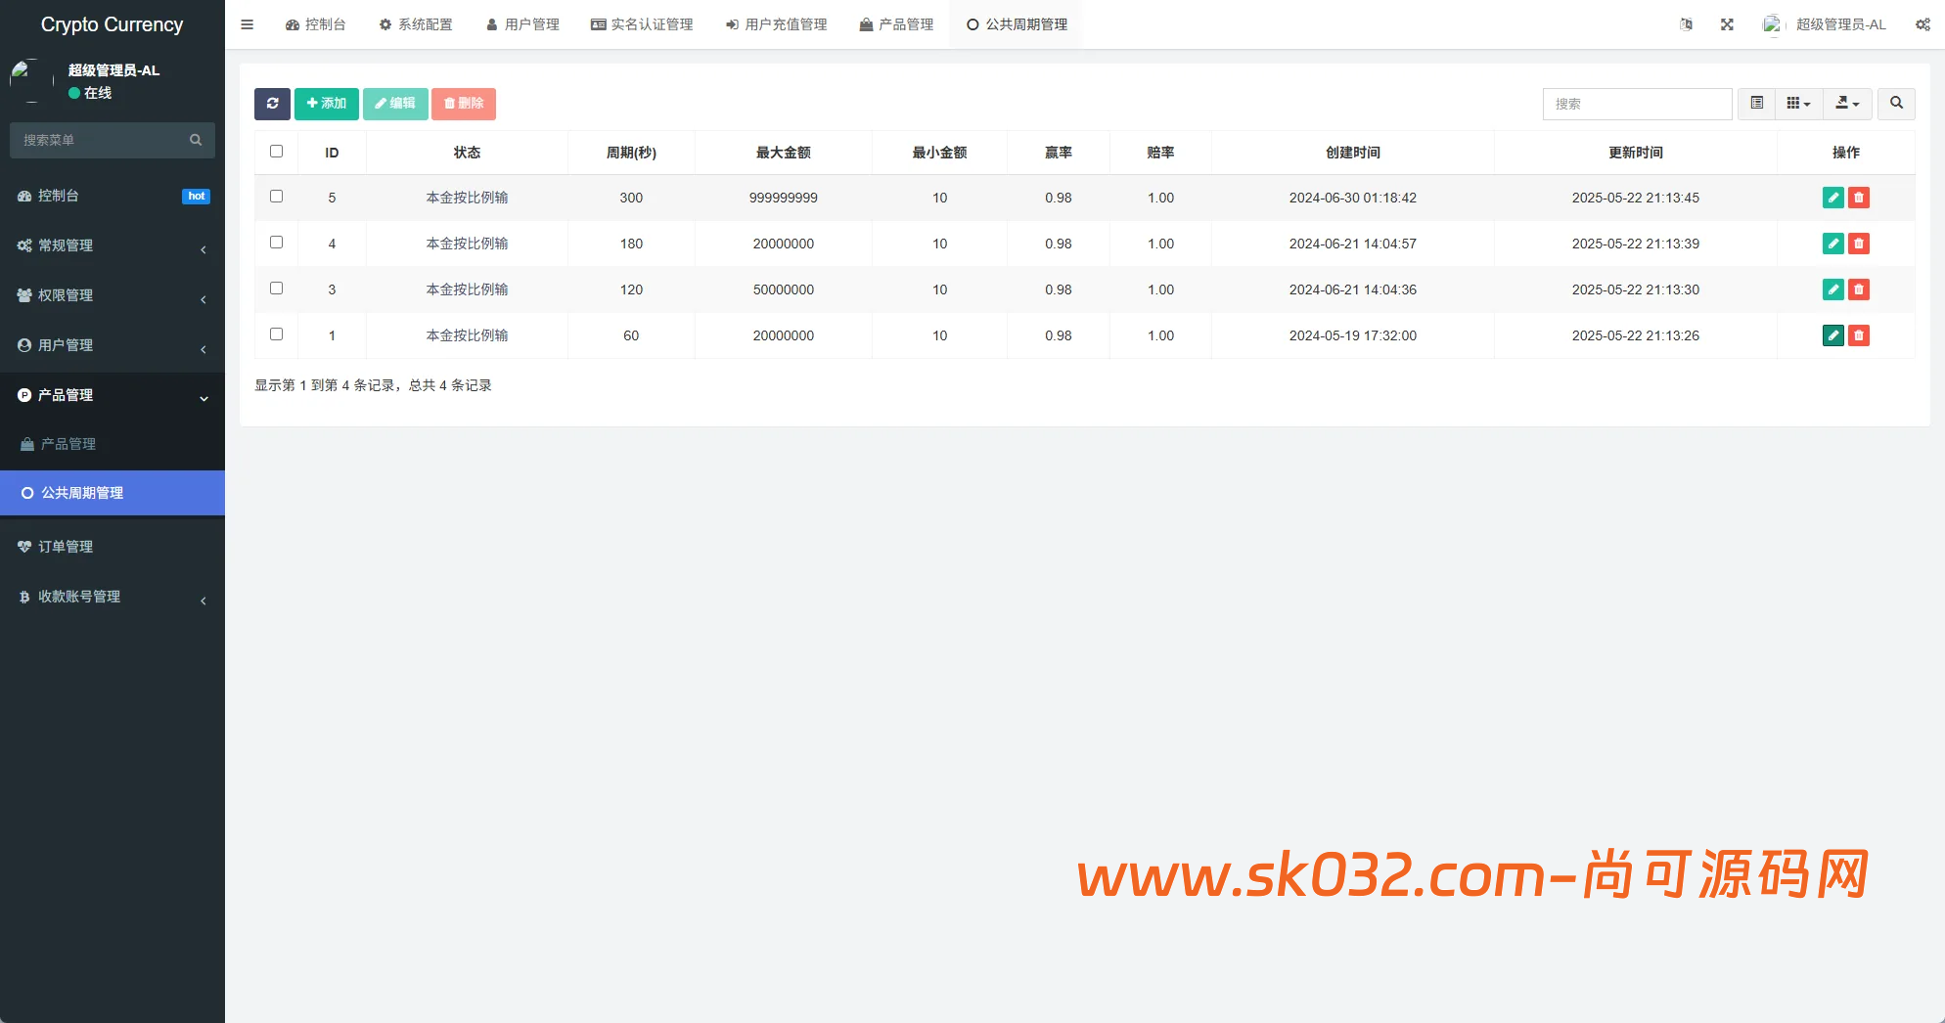Toggle the table card view icon
The image size is (1945, 1023).
coord(1756,104)
